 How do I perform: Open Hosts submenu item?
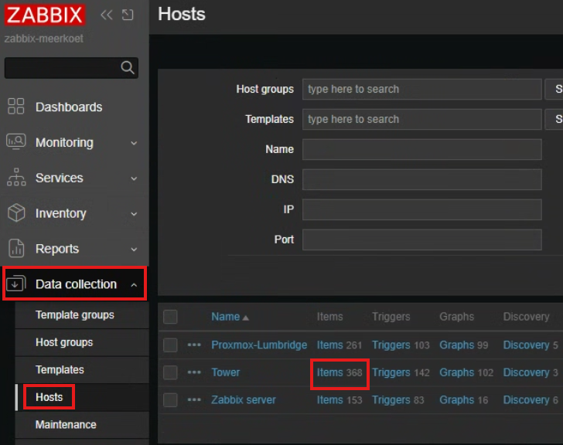[49, 397]
